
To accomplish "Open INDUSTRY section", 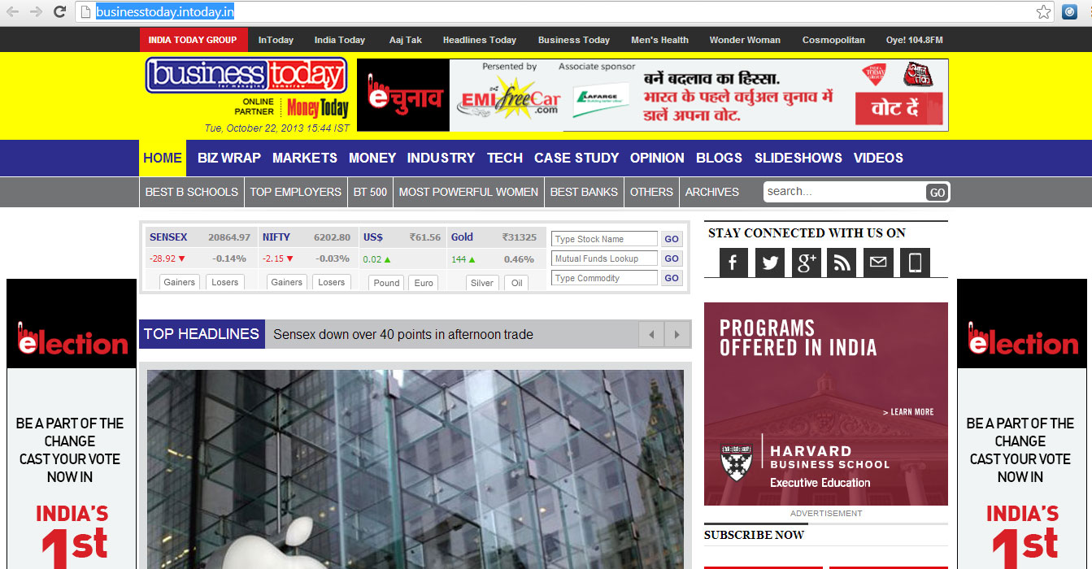I will pos(441,158).
